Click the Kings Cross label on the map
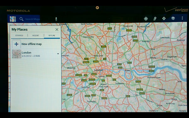The image size is (189, 118). pos(99,56)
